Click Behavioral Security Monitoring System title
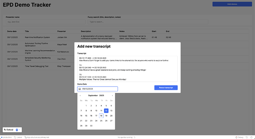255x139 pixels. [38, 59]
